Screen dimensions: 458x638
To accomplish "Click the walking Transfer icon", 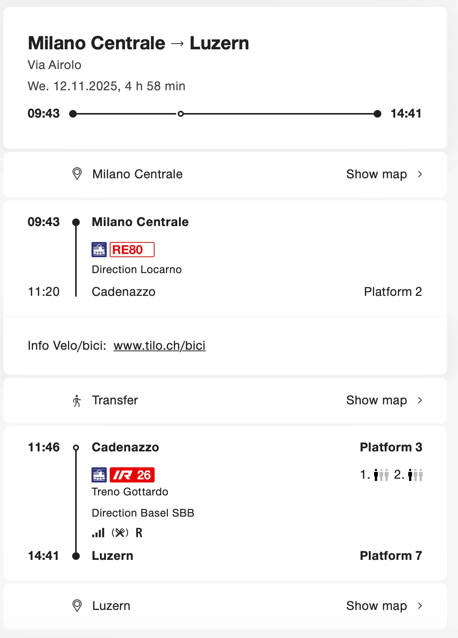I will [x=77, y=401].
